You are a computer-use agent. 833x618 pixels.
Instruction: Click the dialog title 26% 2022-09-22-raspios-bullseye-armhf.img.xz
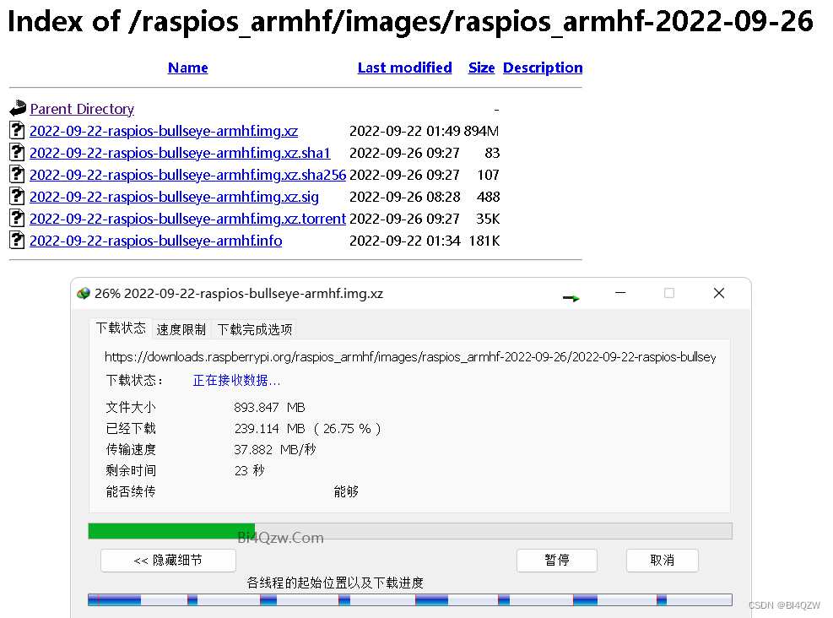tap(239, 294)
